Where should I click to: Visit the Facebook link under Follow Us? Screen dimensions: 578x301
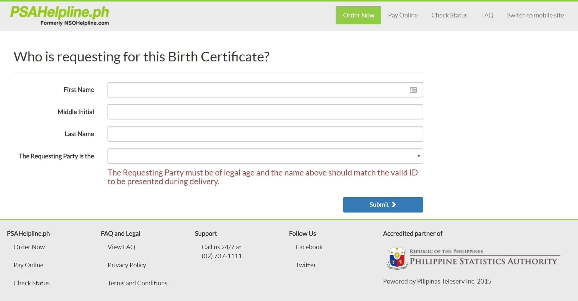pyautogui.click(x=309, y=247)
